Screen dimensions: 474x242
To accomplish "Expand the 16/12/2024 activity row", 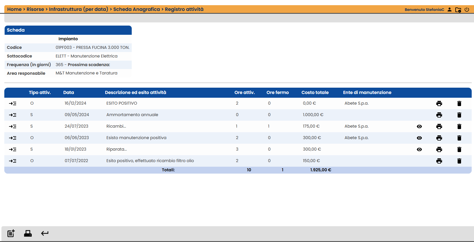I will tap(13, 103).
